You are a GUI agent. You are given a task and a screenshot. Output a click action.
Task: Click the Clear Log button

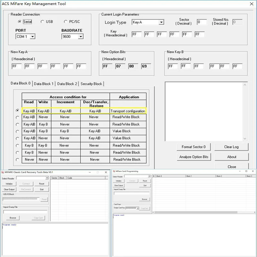click(231, 147)
